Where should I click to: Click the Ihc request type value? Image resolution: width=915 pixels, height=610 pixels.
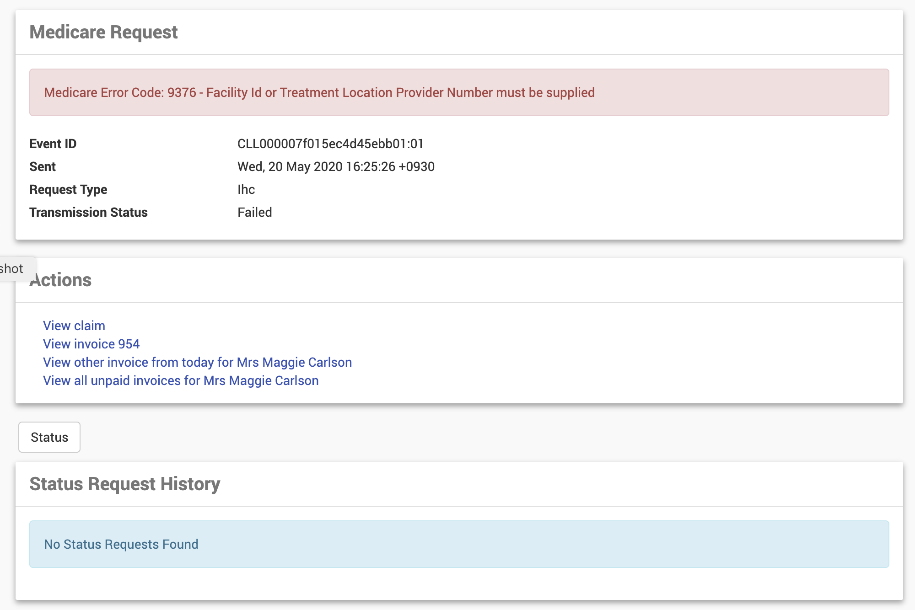[x=246, y=189]
